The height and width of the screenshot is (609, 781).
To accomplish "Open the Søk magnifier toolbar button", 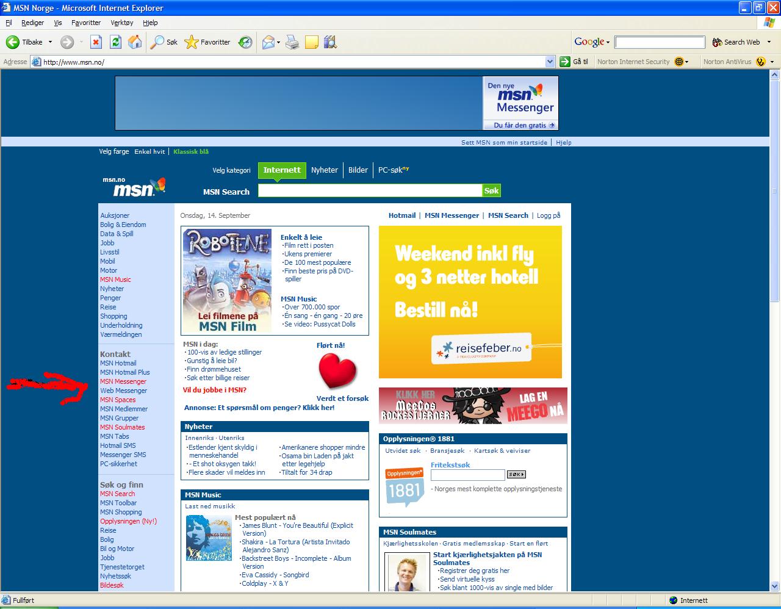I will [x=164, y=42].
